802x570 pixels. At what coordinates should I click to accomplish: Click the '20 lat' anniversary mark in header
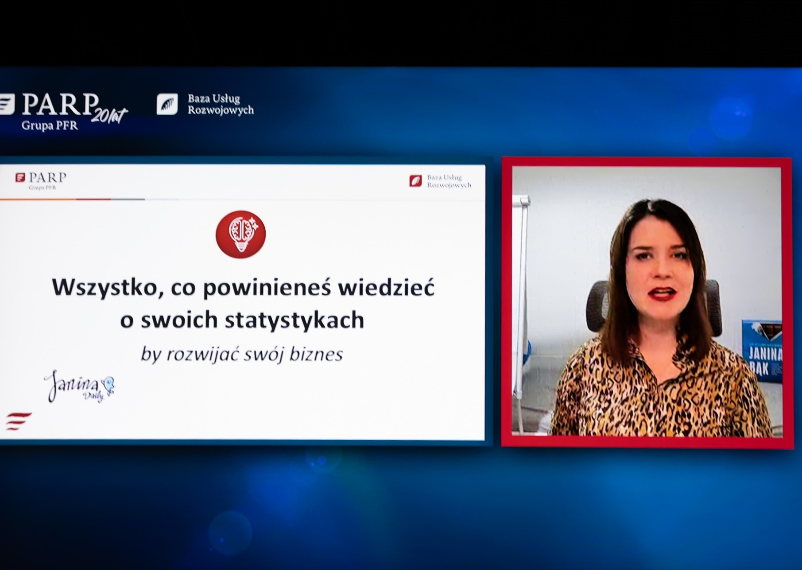[x=110, y=114]
